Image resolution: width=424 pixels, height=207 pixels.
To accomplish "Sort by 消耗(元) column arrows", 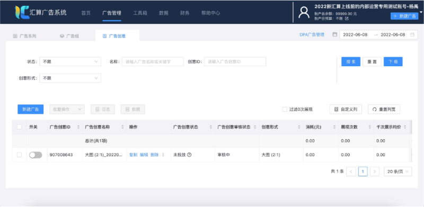I will pyautogui.click(x=334, y=127).
